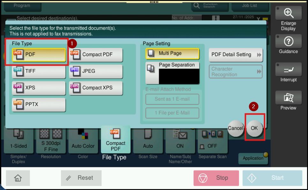Switch to Page Separation mode
The height and width of the screenshot is (190, 308).
(172, 73)
